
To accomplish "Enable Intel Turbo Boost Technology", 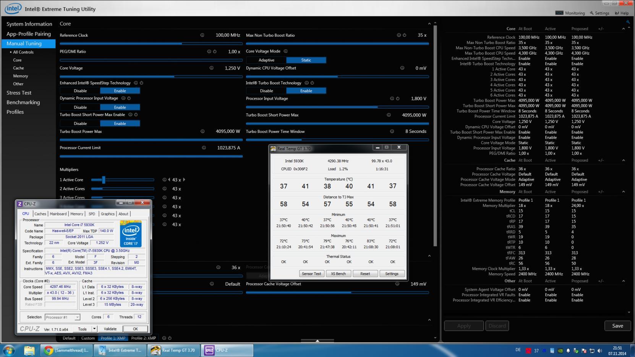I will tap(306, 91).
